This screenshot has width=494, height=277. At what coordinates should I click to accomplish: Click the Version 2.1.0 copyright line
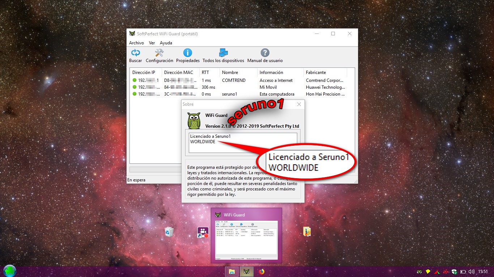tap(252, 126)
